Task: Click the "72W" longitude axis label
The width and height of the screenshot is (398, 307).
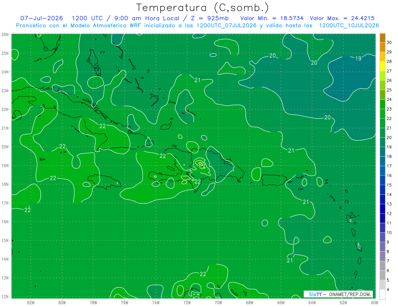Action: point(187,302)
